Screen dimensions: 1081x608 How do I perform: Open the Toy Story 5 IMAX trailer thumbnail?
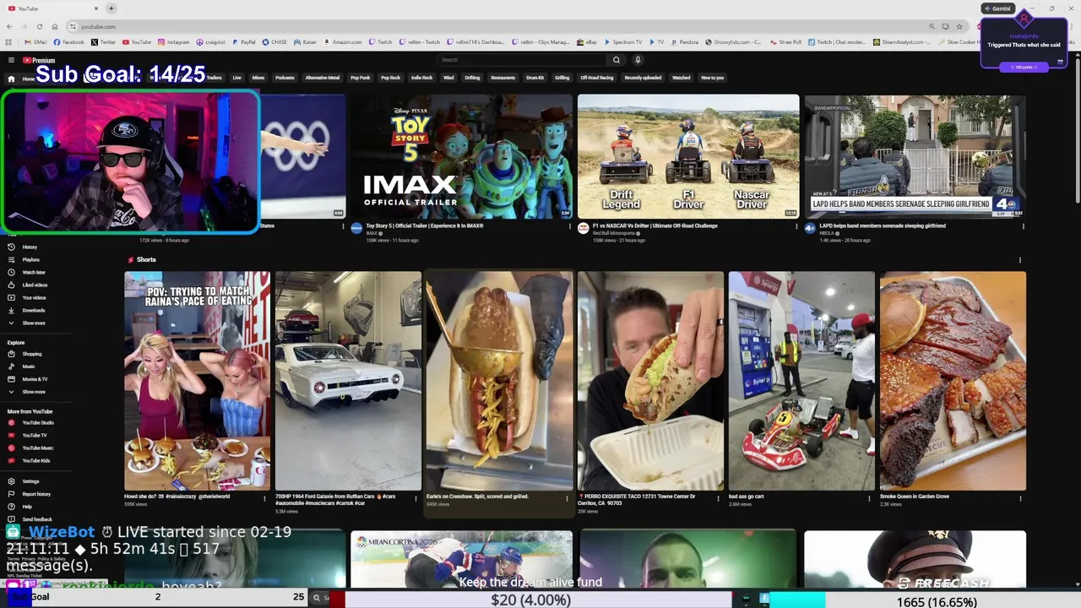tap(461, 156)
